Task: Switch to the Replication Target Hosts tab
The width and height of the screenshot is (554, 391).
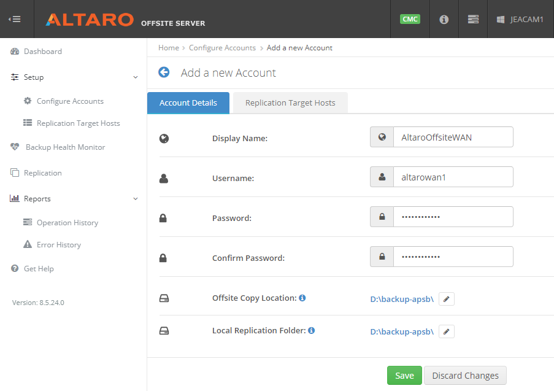Action: (x=290, y=103)
